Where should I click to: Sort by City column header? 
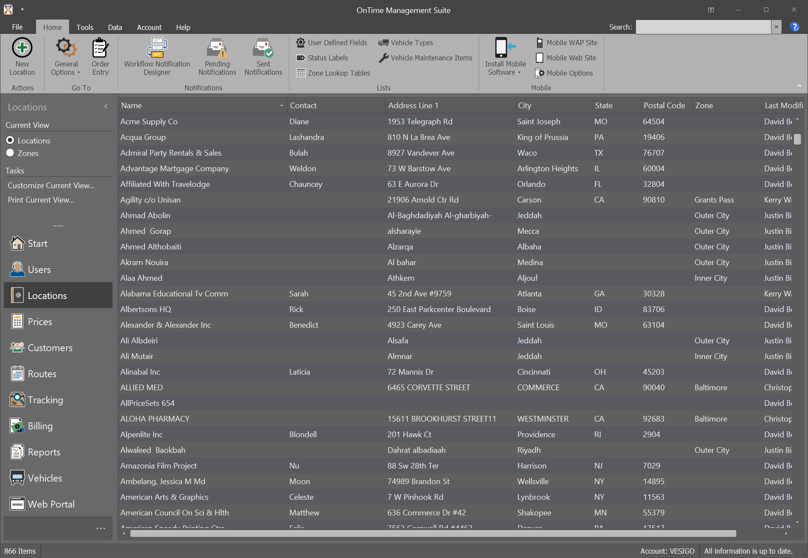pos(553,106)
